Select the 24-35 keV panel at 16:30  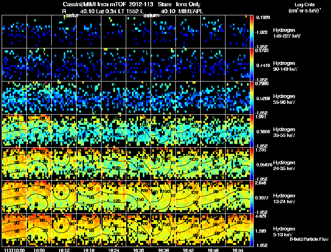tap(139, 164)
